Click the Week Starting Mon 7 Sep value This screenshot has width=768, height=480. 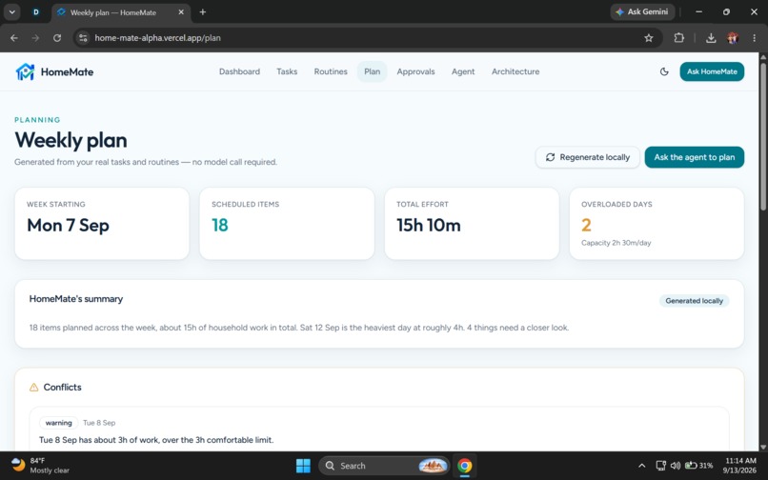(68, 226)
